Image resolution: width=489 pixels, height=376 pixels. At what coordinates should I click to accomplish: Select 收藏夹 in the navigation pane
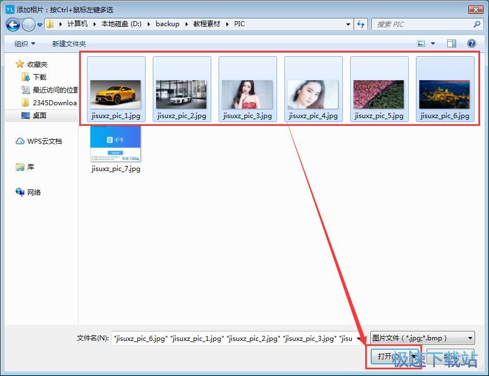[x=37, y=65]
